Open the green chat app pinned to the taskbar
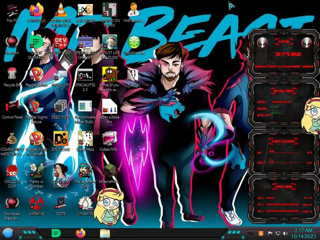 [56, 233]
